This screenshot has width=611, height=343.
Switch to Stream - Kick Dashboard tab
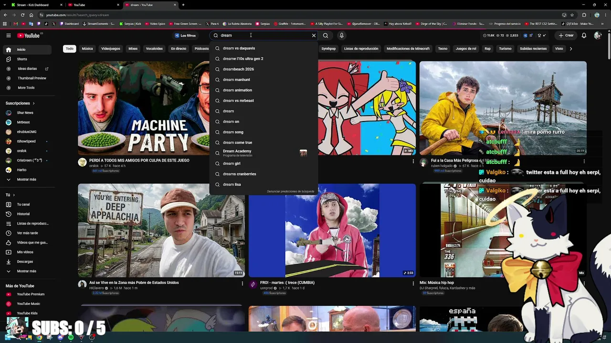coord(37,5)
